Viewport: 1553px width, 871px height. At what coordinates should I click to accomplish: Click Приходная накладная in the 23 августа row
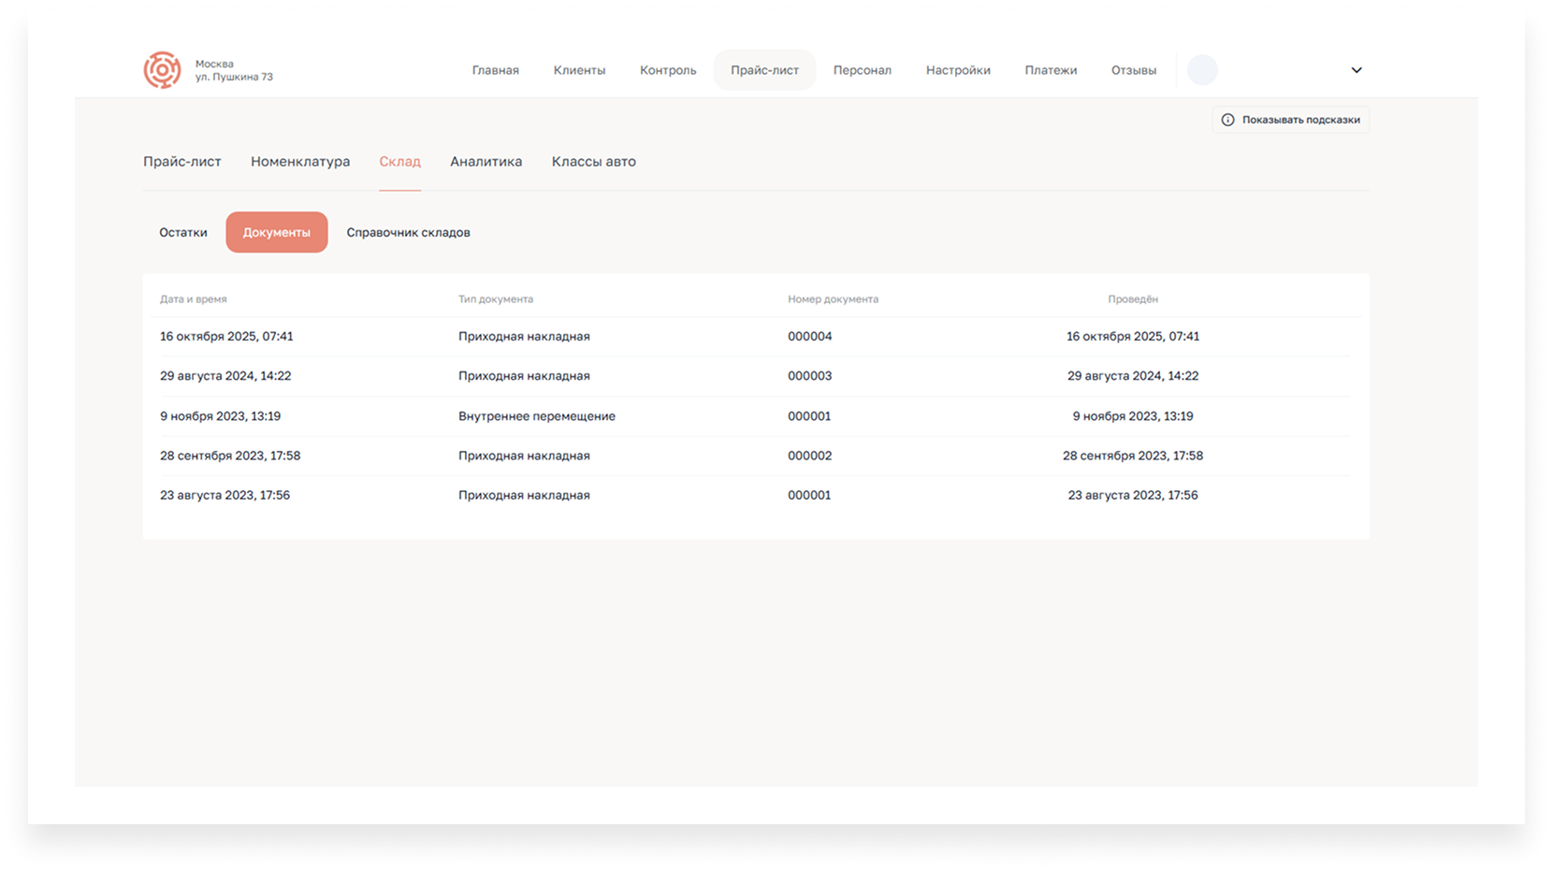pos(524,496)
